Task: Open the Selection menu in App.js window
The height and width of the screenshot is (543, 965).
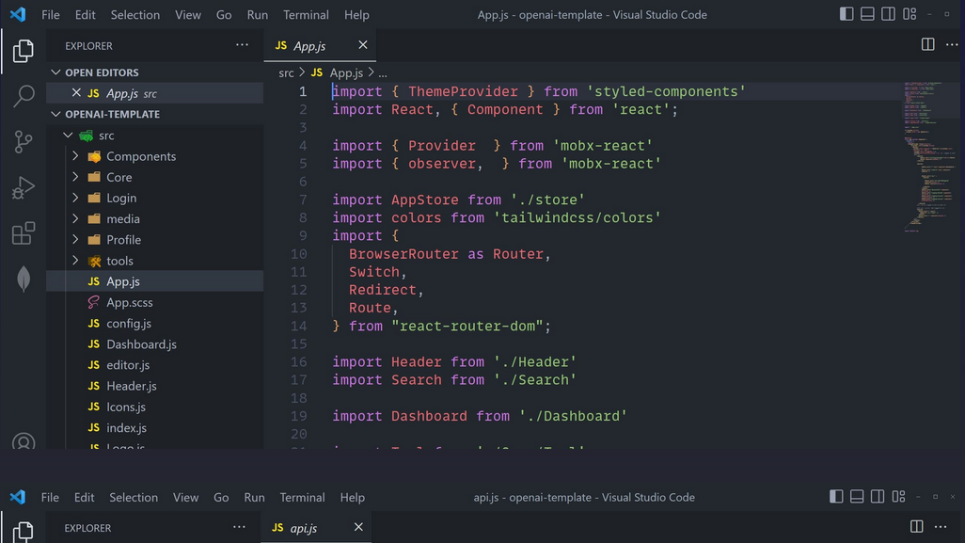Action: 134,15
